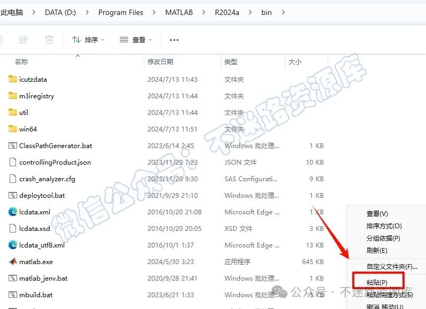Click the lcdata.xsd file icon
This screenshot has width=426, height=309.
pyautogui.click(x=12, y=228)
